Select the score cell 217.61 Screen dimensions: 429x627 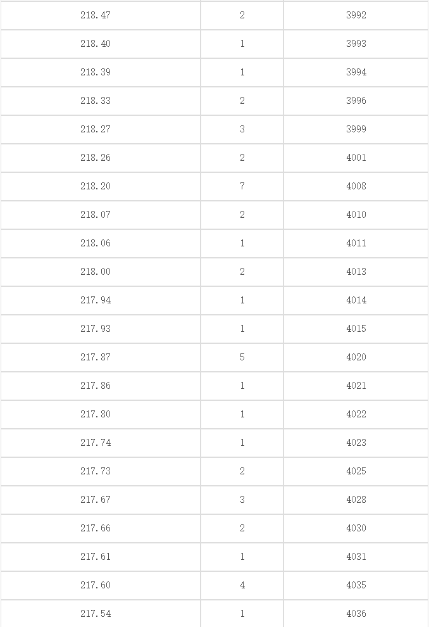pyautogui.click(x=96, y=557)
